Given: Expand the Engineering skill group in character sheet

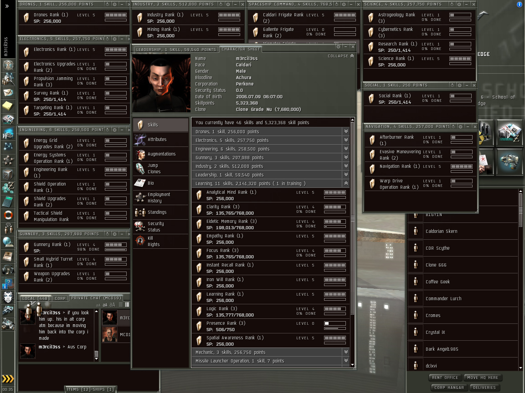Looking at the screenshot, I should 346,149.
